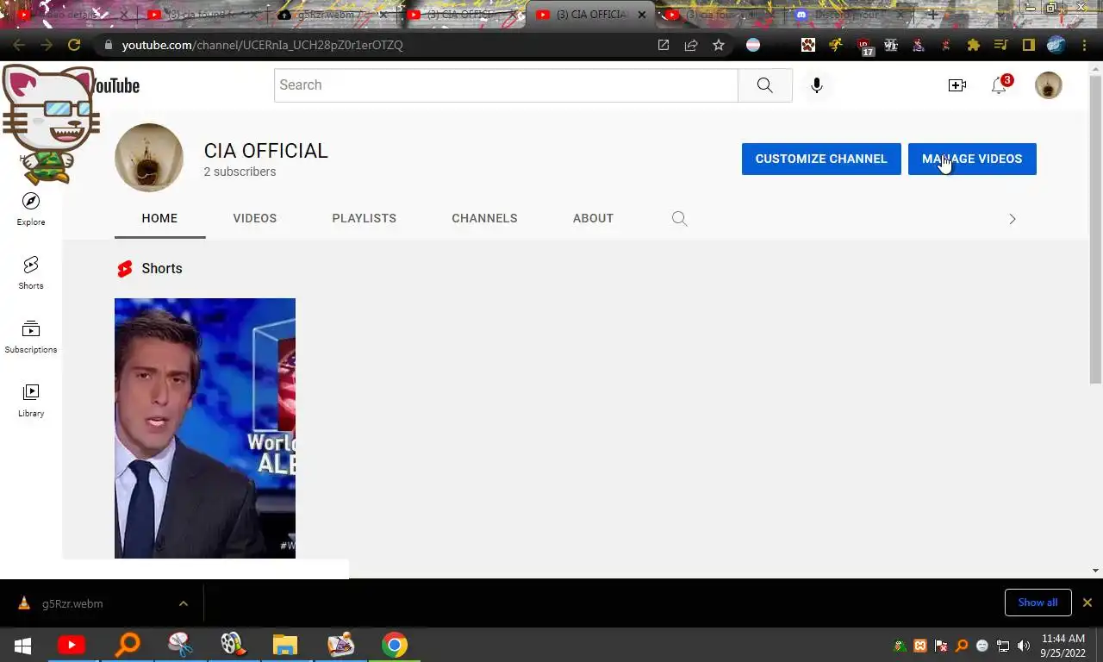This screenshot has width=1103, height=662.
Task: Switch to the PLAYLISTS tab
Action: coord(365,218)
